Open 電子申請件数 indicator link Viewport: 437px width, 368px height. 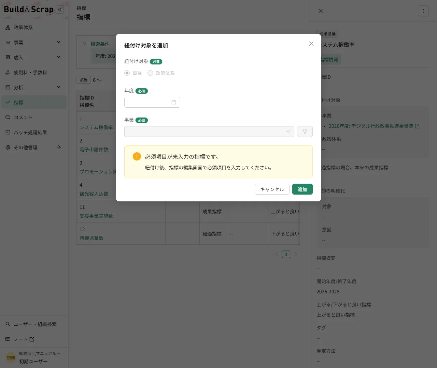(x=94, y=150)
